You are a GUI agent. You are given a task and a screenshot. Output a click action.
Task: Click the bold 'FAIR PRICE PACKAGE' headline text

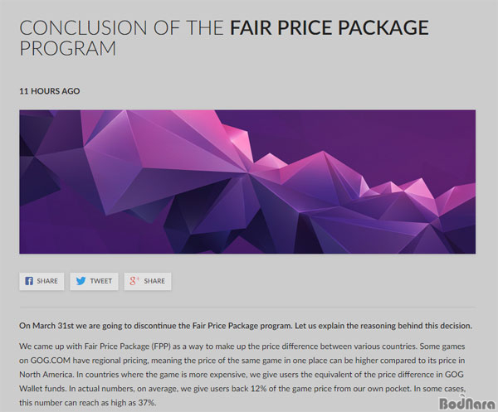point(330,27)
